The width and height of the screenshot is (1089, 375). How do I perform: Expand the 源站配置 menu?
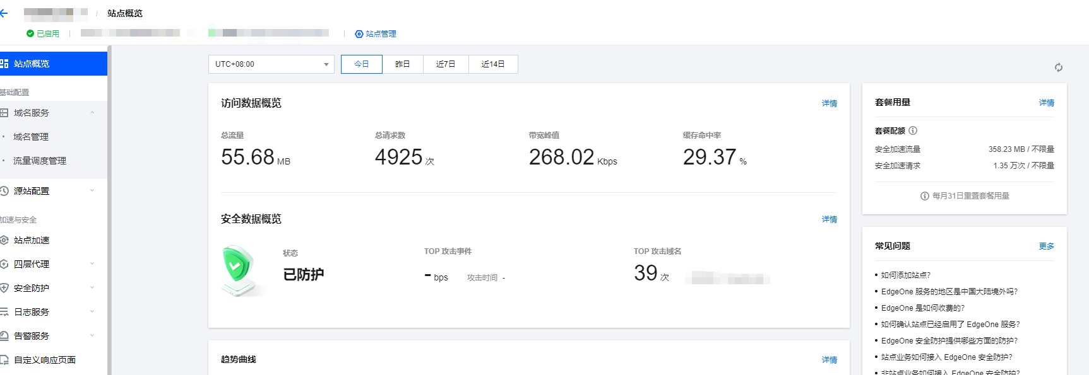92,191
